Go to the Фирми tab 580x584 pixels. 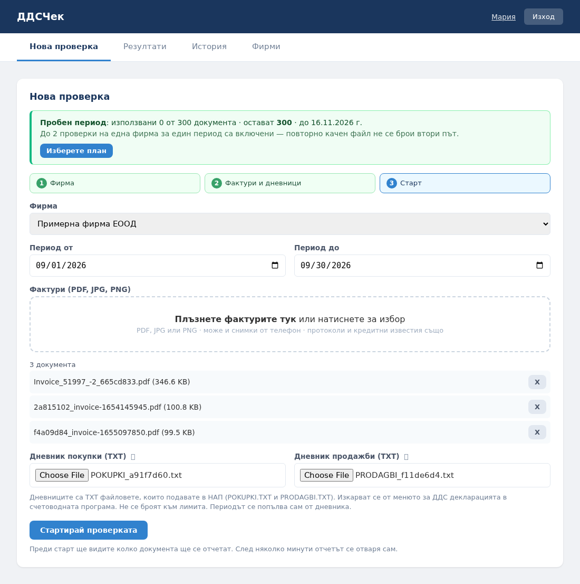click(x=266, y=46)
